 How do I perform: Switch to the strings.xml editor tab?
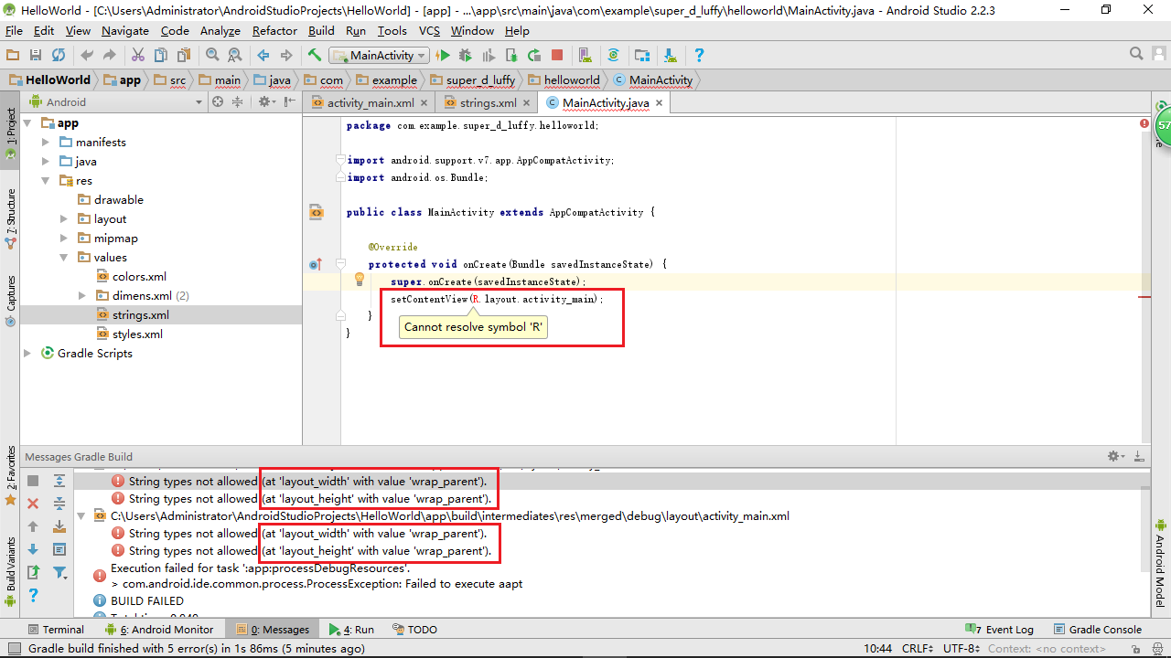(x=488, y=102)
